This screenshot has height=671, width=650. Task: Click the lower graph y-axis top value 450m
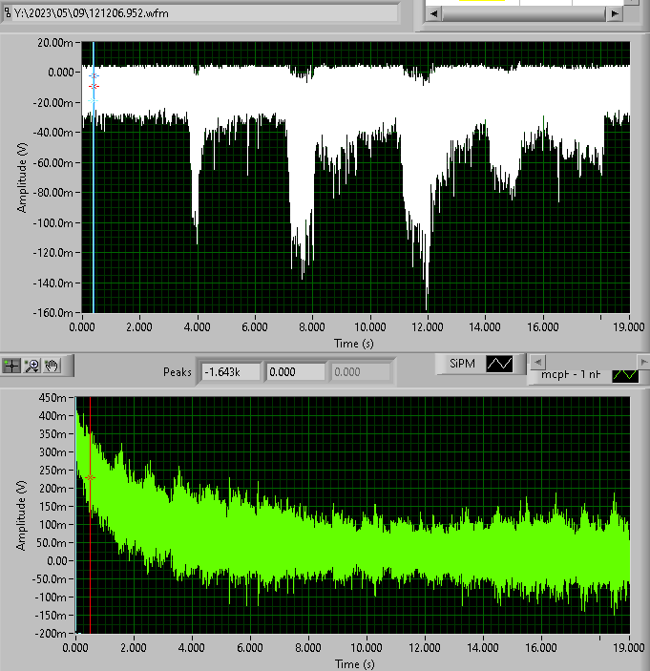[52, 398]
